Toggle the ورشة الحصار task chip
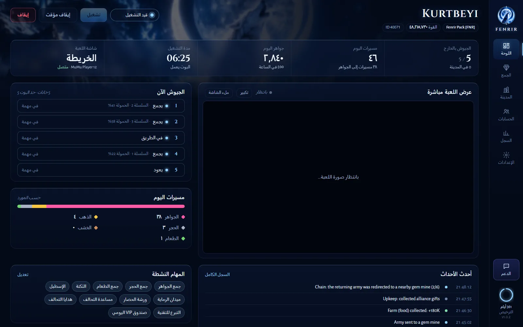This screenshot has width=523, height=327. coord(135,300)
